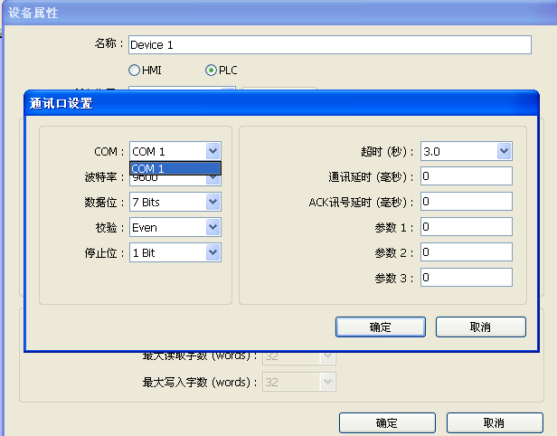557x436 pixels.
Task: Select the PLC radio button
Action: [x=212, y=70]
